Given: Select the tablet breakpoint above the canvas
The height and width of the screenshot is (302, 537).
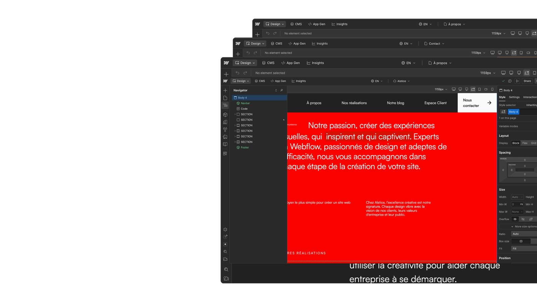Looking at the screenshot, I should [479, 89].
